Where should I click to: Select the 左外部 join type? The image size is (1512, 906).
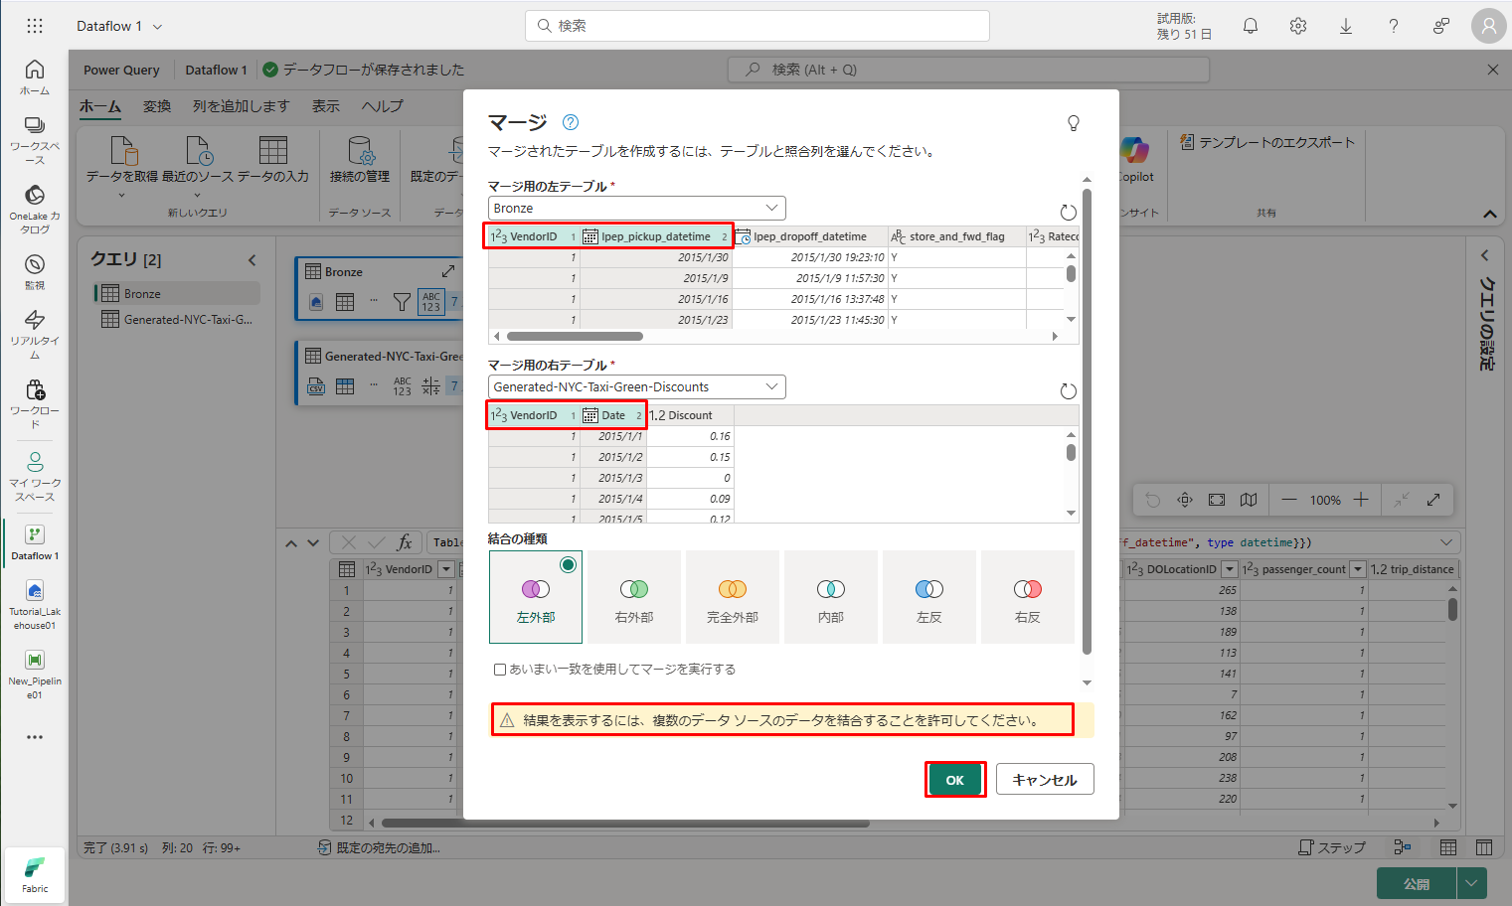click(x=536, y=597)
